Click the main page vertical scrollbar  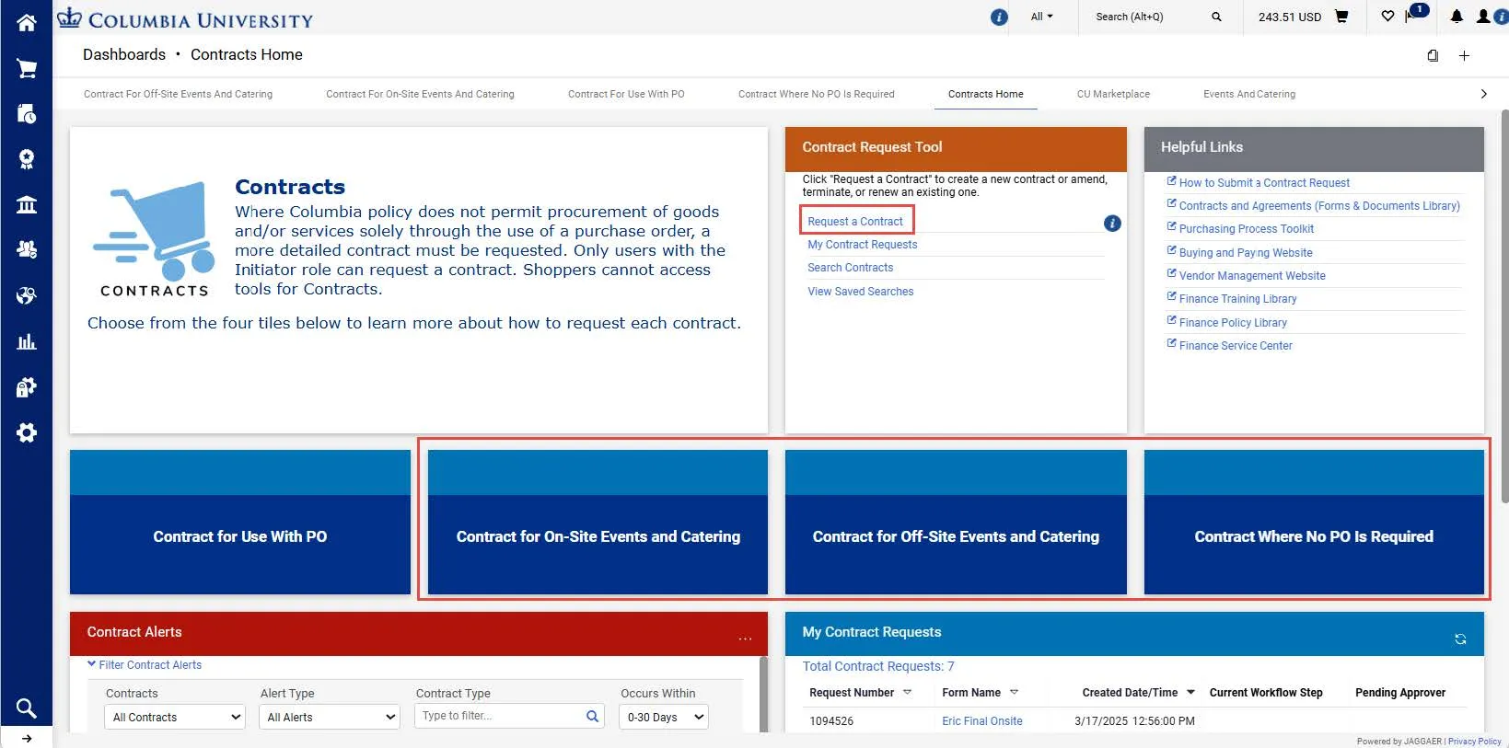[x=1504, y=306]
